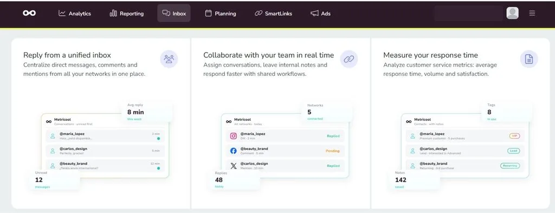The image size is (555, 213).
Task: Open the user profile avatar
Action: point(513,13)
